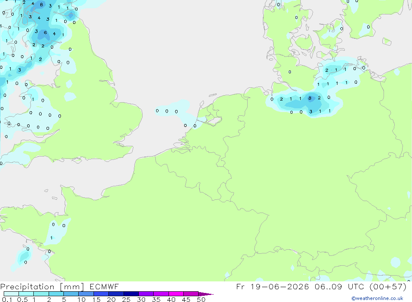Click the legend label '50'
Screen dimensions: 412x302
click(201, 300)
